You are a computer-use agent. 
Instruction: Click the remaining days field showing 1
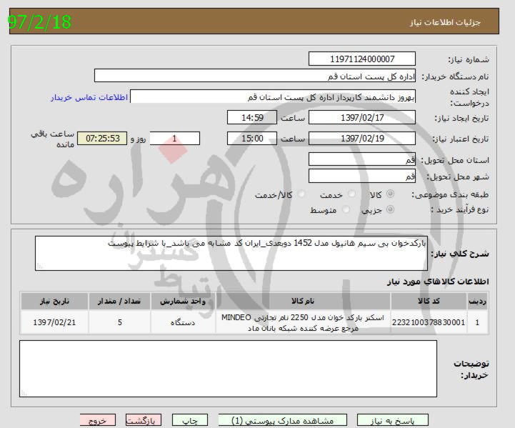[175, 139]
